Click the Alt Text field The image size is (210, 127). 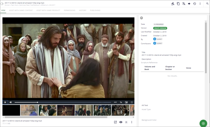[145, 105]
